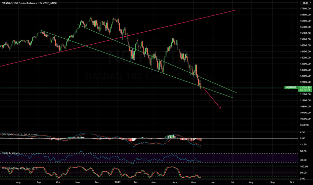313x185 pixels.
Task: Click the 14800.00 price axis label
Action: pos(305,45)
